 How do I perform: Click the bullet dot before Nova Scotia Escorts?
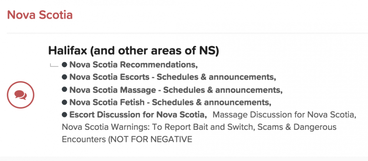pyautogui.click(x=64, y=77)
